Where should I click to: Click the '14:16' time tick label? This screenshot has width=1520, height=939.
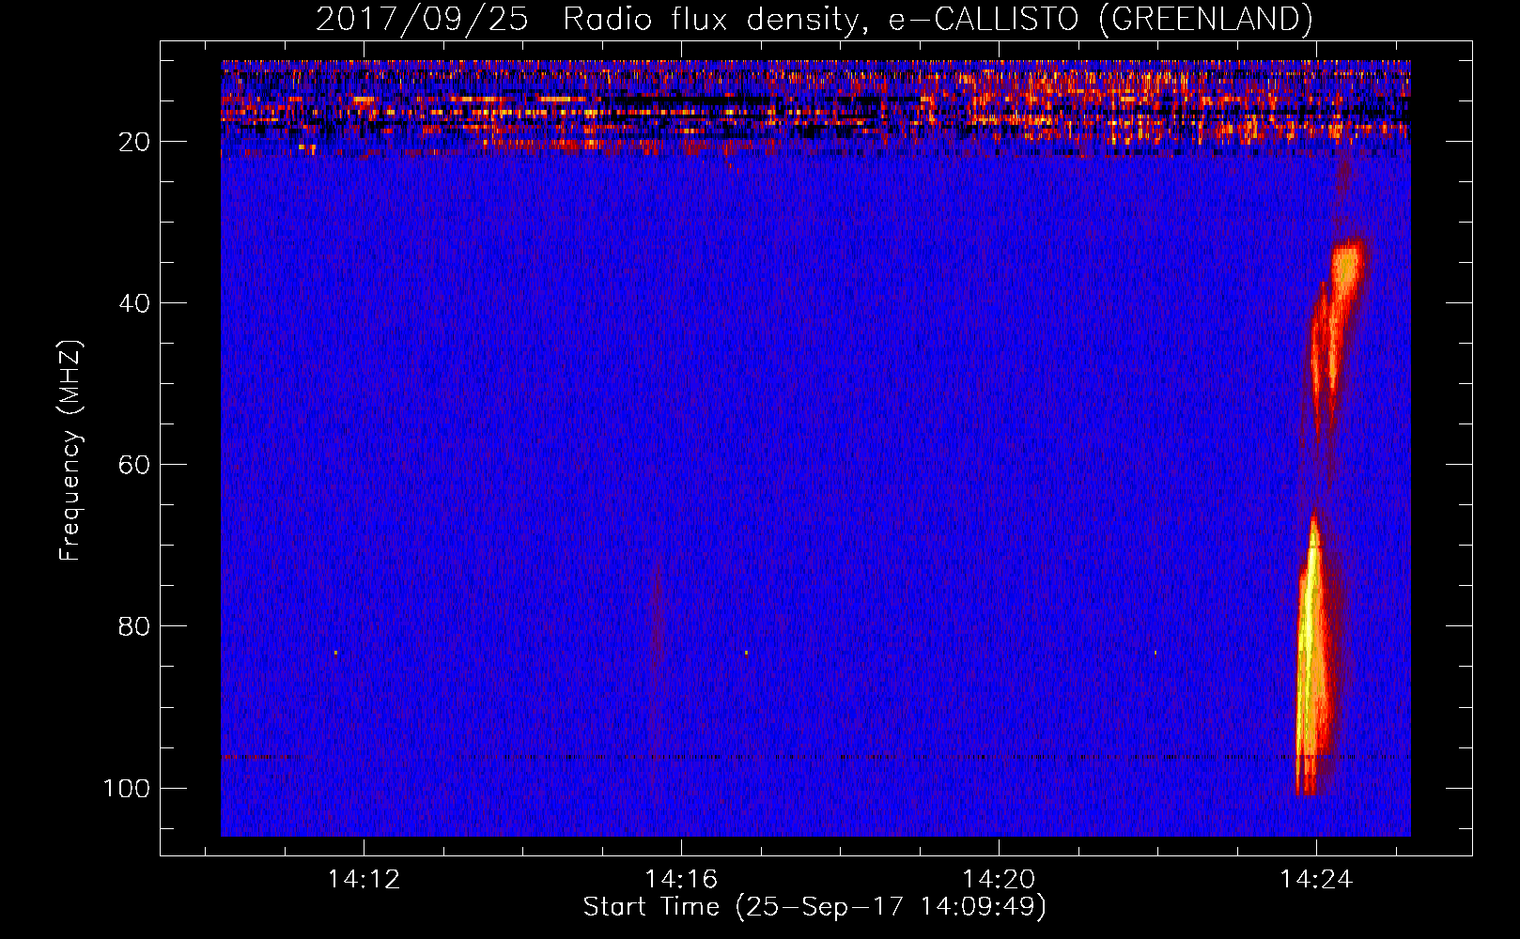[x=681, y=879]
